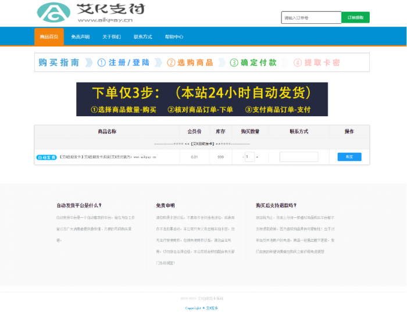Click the 下单仅3步 promotional banner

pos(202,99)
